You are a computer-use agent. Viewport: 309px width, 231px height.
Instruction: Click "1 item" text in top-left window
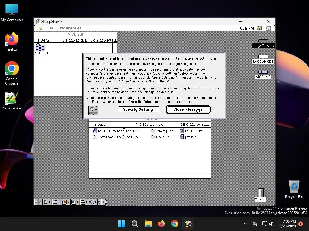(x=43, y=40)
